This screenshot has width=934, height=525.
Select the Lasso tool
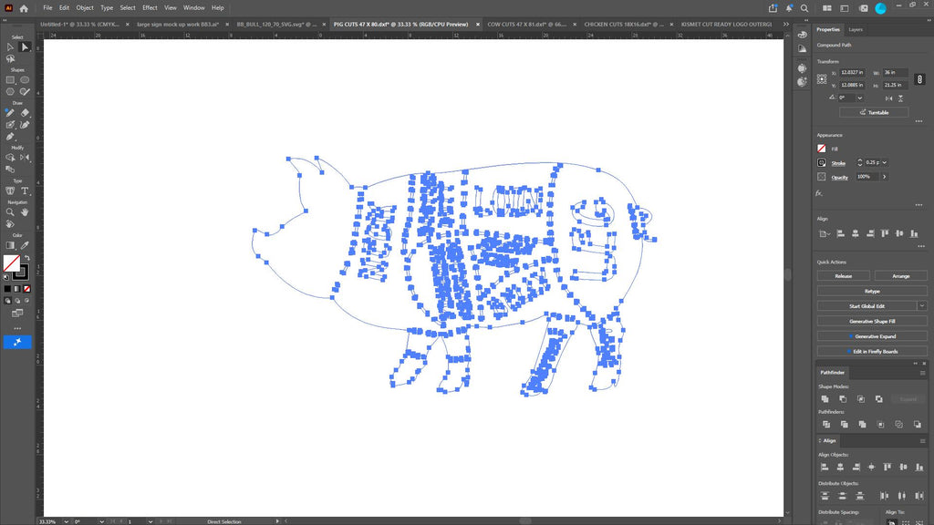[10, 59]
